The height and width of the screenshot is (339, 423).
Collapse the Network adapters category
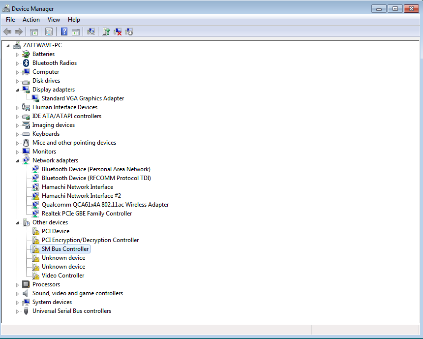tap(18, 160)
